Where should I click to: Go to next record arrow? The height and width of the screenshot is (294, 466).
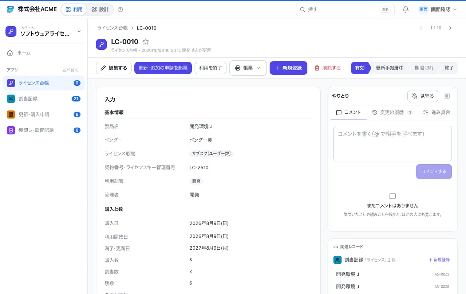(x=450, y=28)
